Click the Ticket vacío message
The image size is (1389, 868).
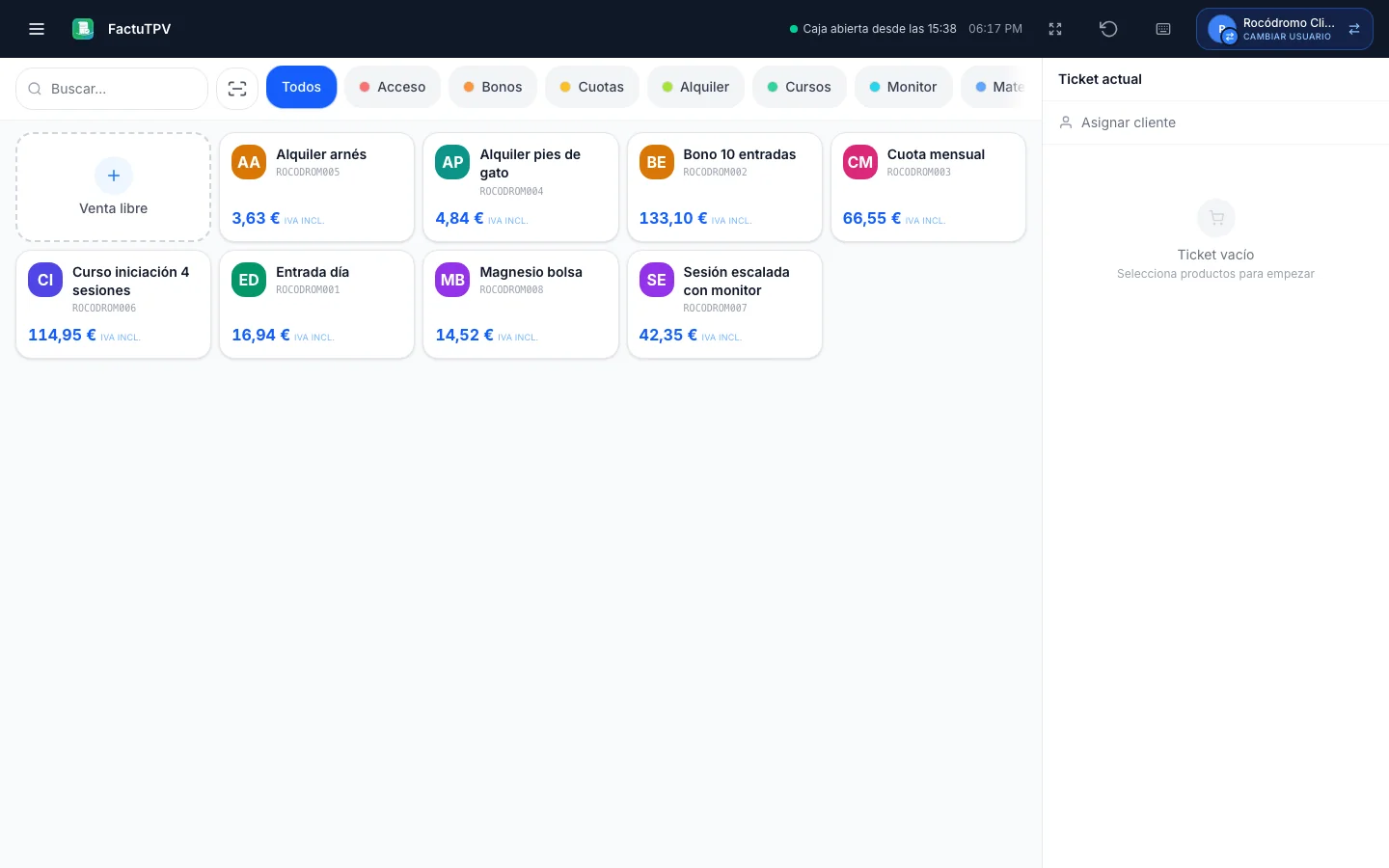coord(1215,255)
